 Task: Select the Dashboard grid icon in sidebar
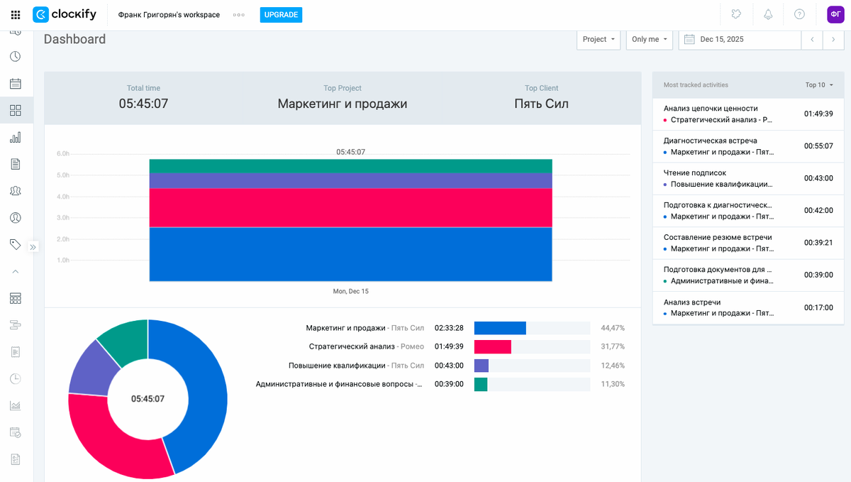click(x=16, y=110)
